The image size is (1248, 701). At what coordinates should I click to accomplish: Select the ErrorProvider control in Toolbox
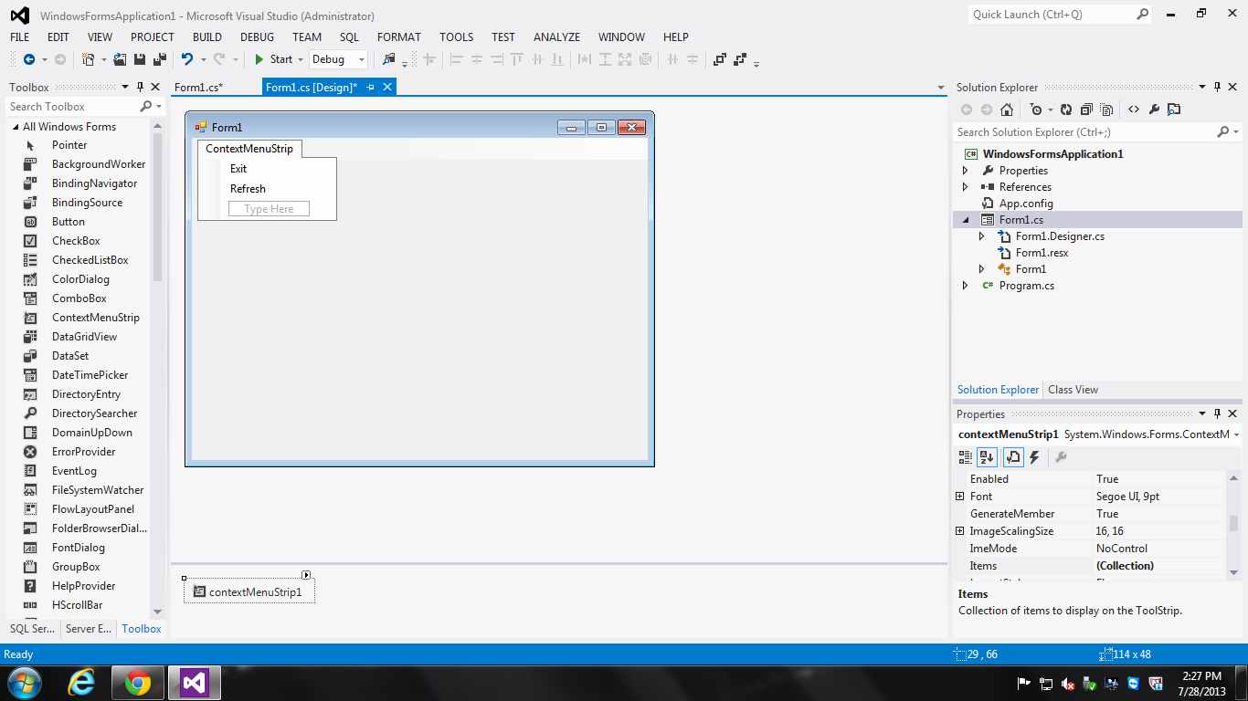(x=81, y=452)
